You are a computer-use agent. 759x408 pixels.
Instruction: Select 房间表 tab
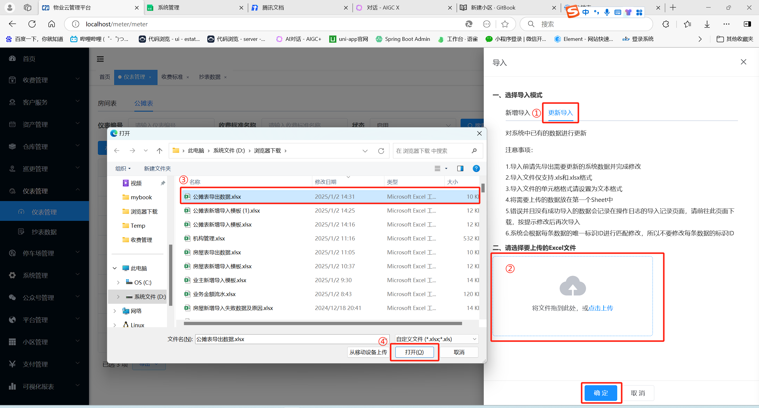107,103
